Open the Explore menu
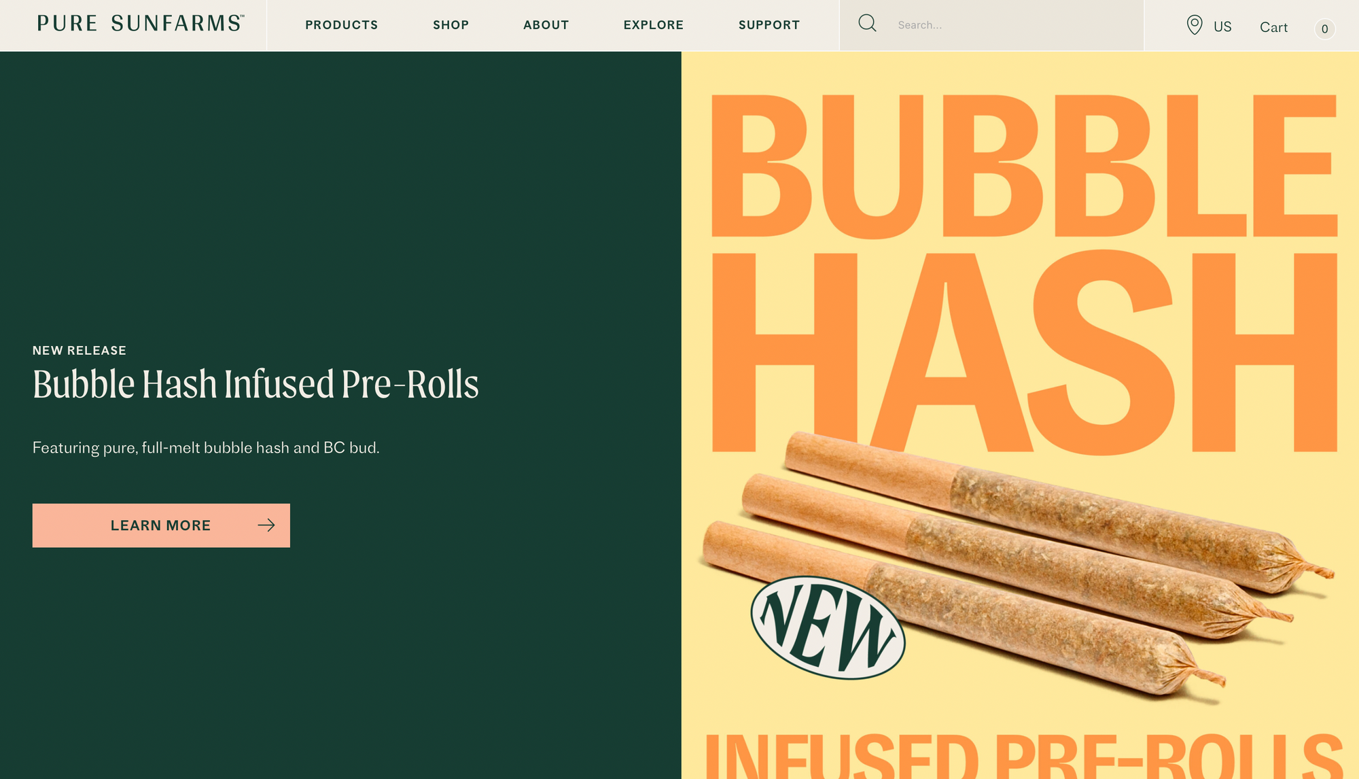 coord(653,25)
